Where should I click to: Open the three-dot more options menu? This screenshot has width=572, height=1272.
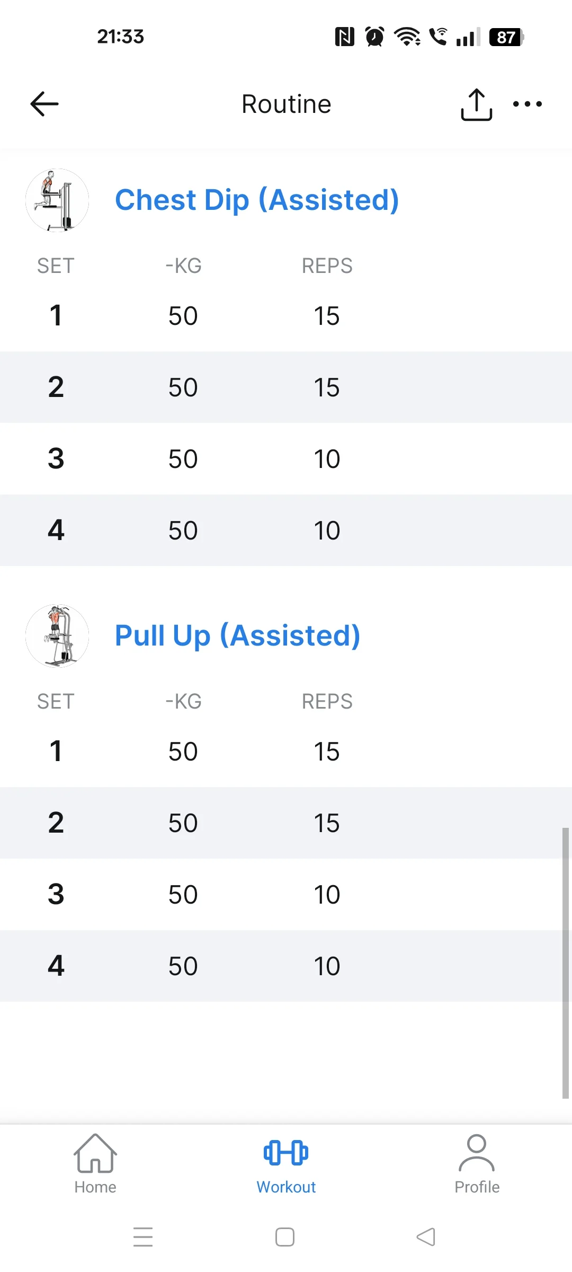click(x=528, y=104)
